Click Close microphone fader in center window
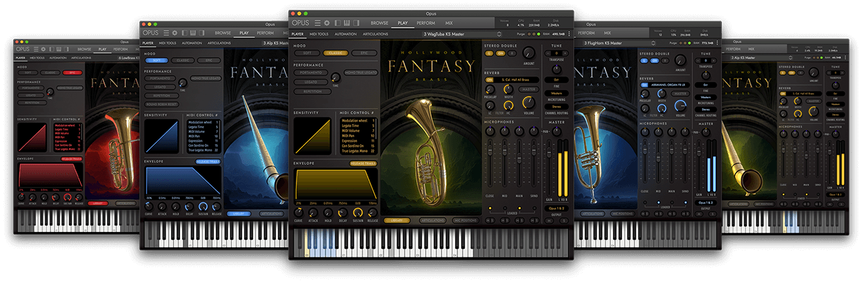Screen dimensions: 862x283 pos(490,151)
